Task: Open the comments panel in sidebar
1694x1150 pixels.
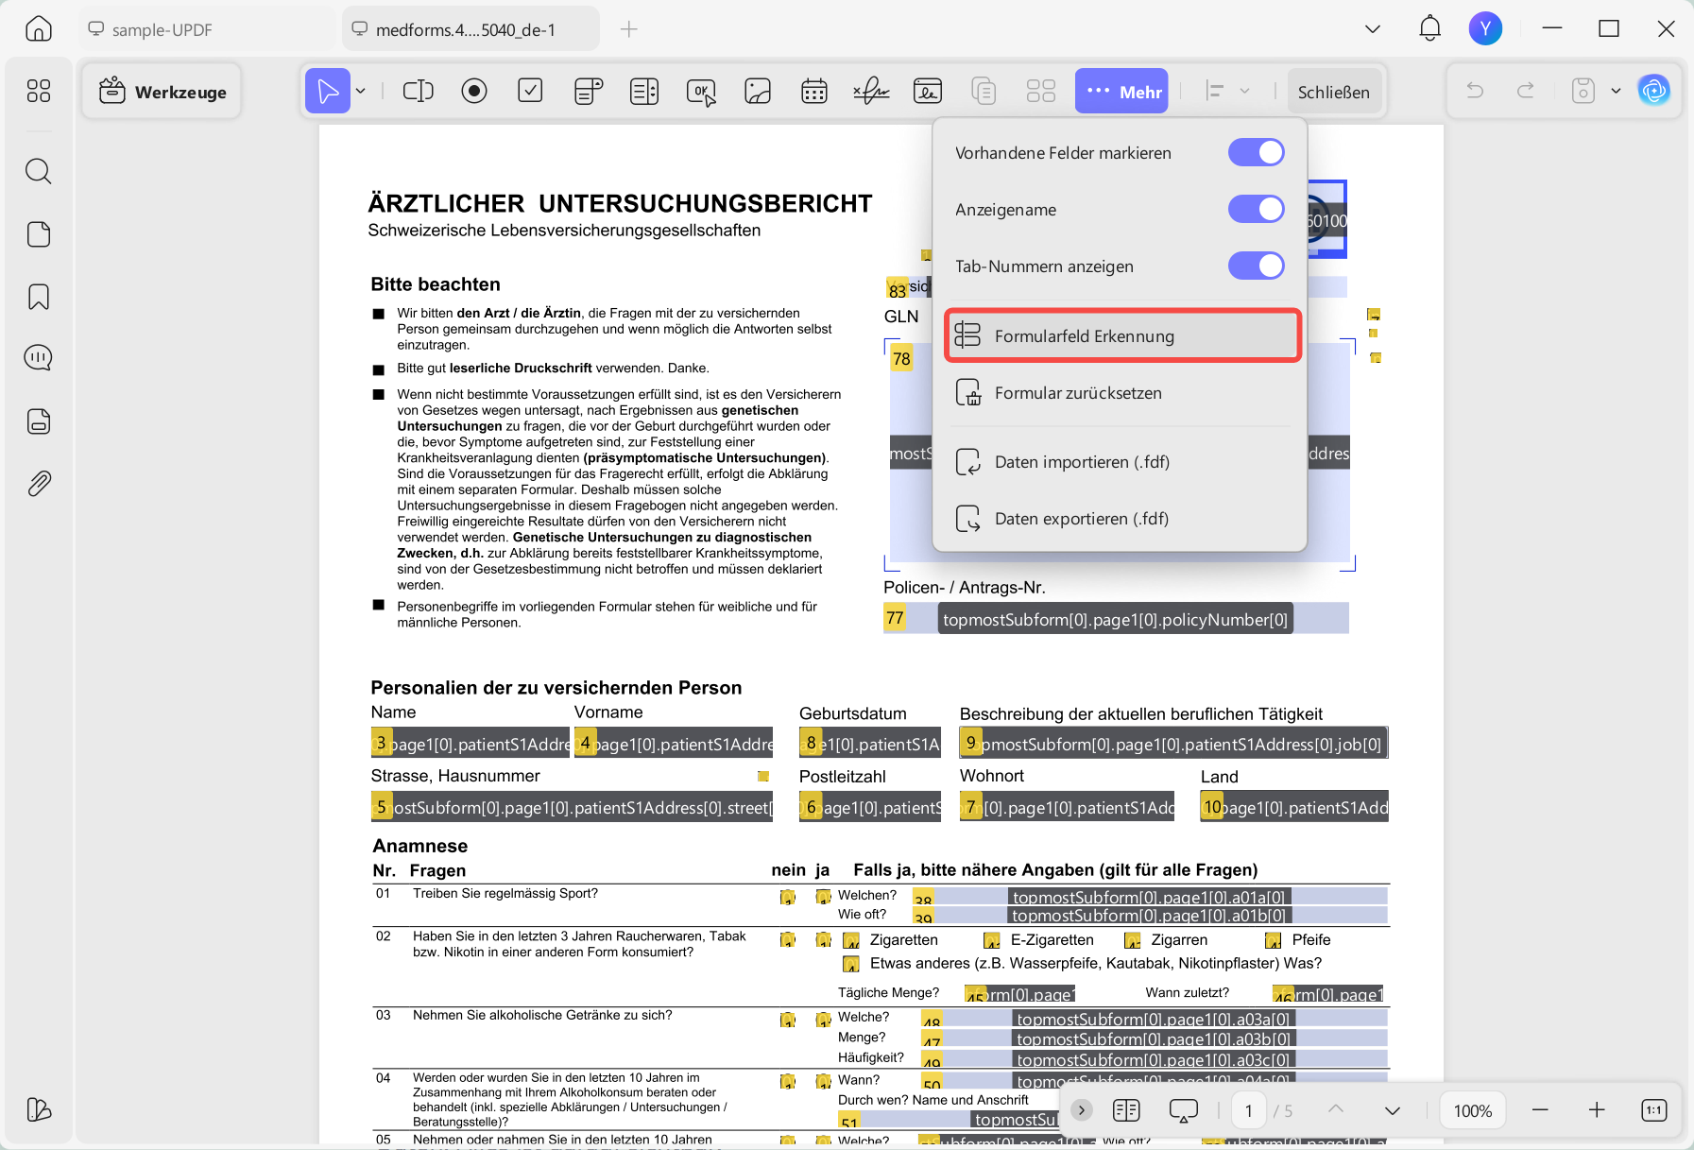Action: pos(39,358)
